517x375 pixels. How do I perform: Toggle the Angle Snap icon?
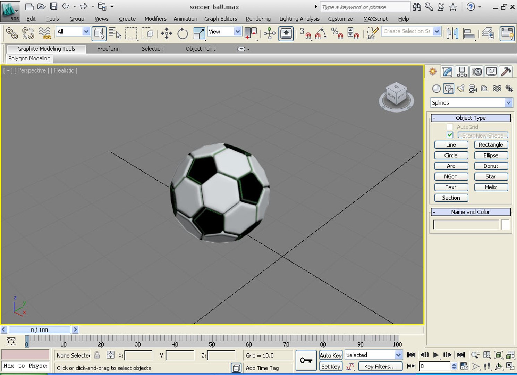pyautogui.click(x=321, y=33)
